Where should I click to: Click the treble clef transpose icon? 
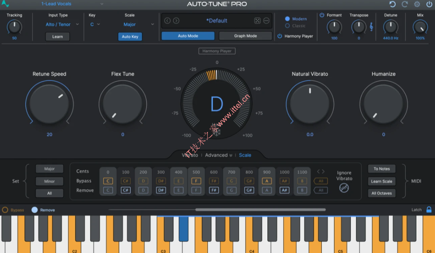[x=371, y=27]
